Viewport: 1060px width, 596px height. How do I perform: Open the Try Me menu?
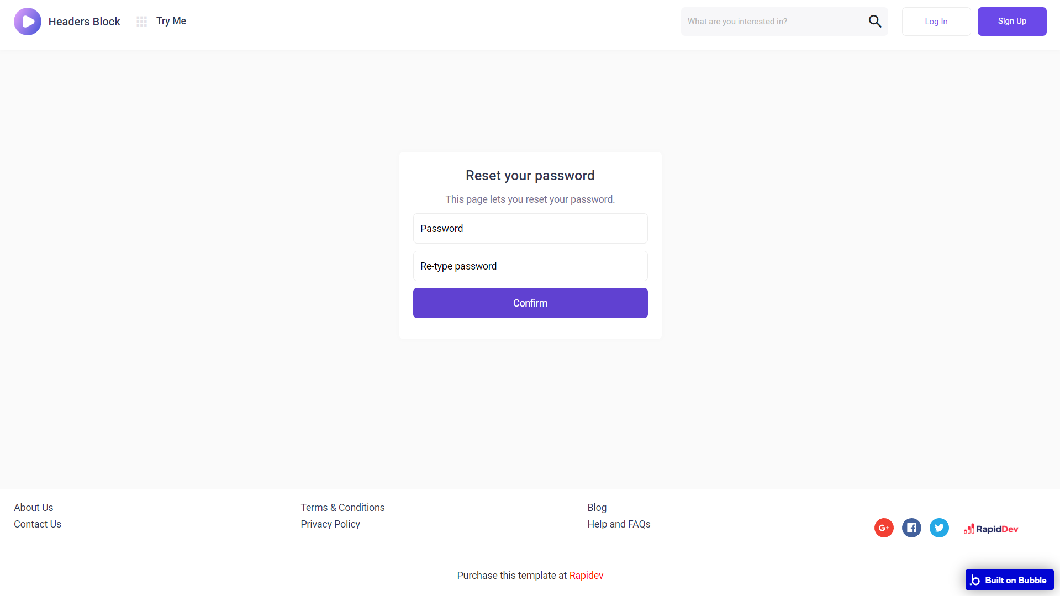tap(171, 21)
